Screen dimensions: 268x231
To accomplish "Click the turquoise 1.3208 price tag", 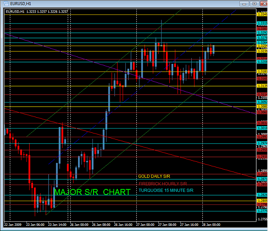I will pos(262,62).
